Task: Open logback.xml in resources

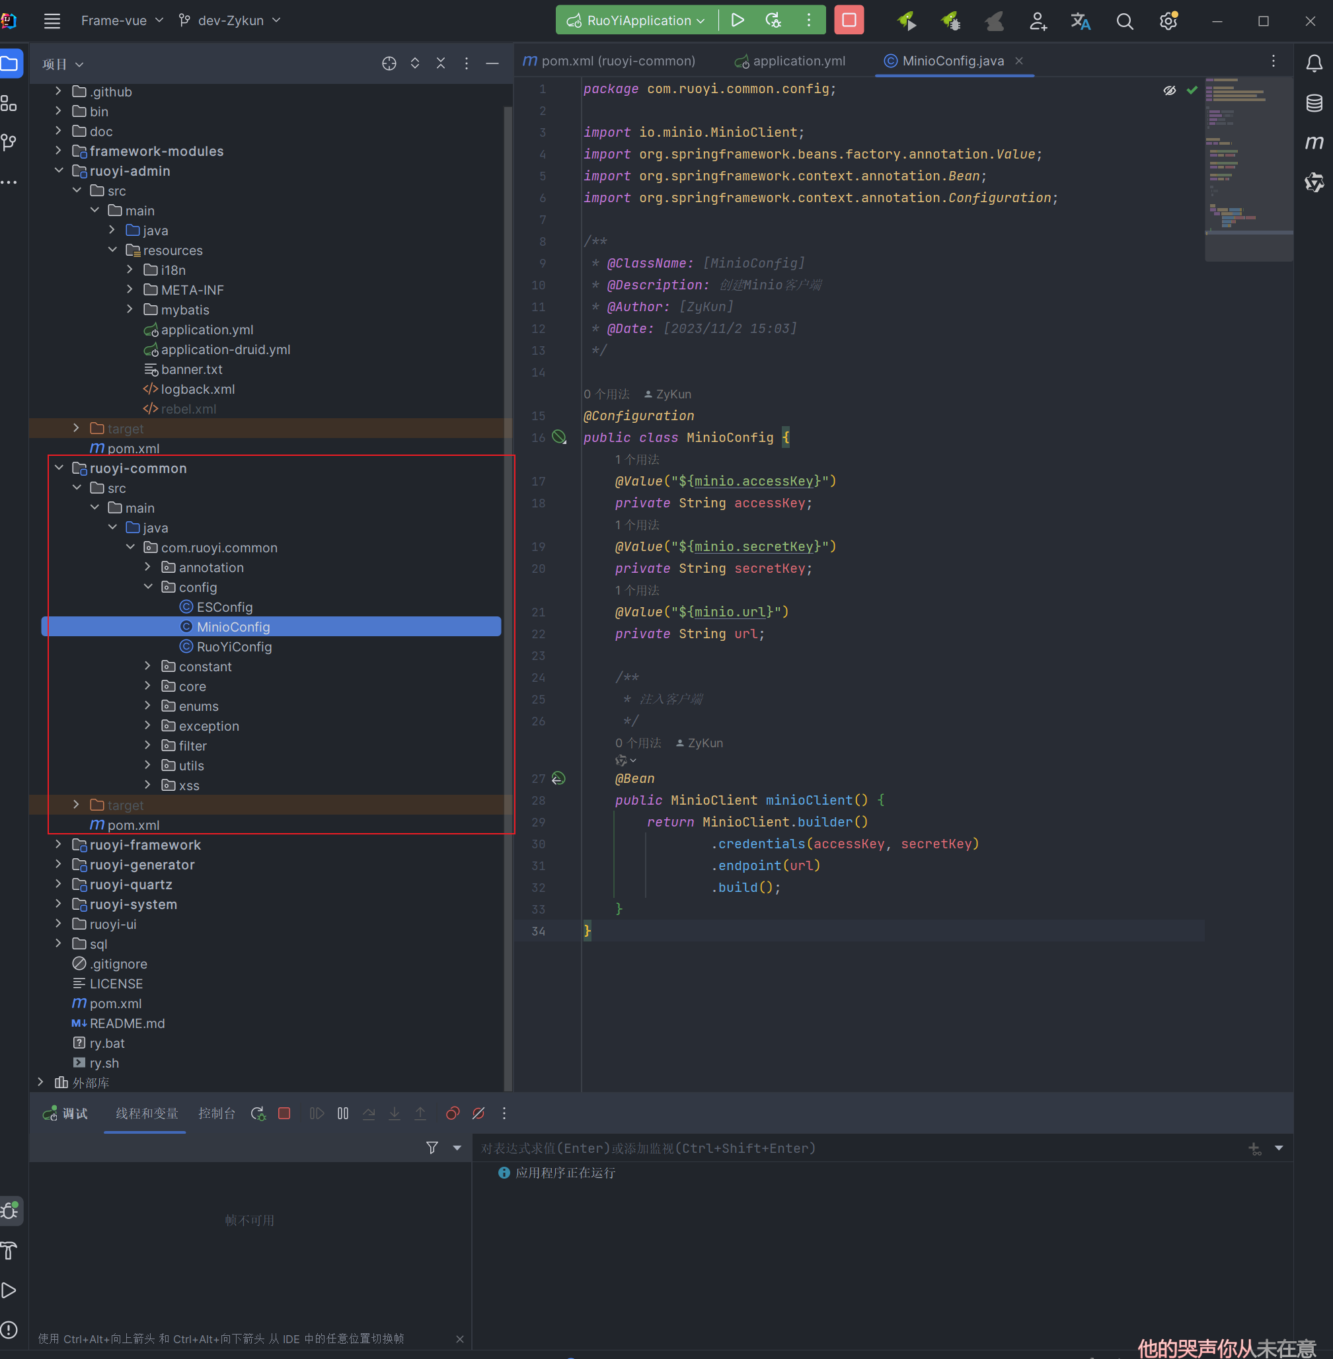Action: coord(189,389)
